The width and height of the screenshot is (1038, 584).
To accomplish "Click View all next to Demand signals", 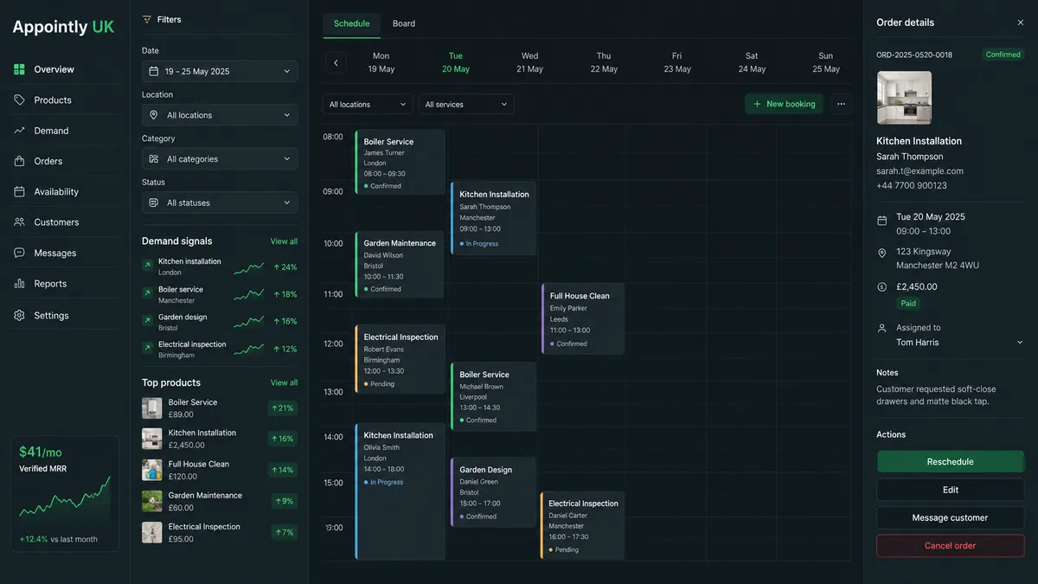I will pos(284,241).
